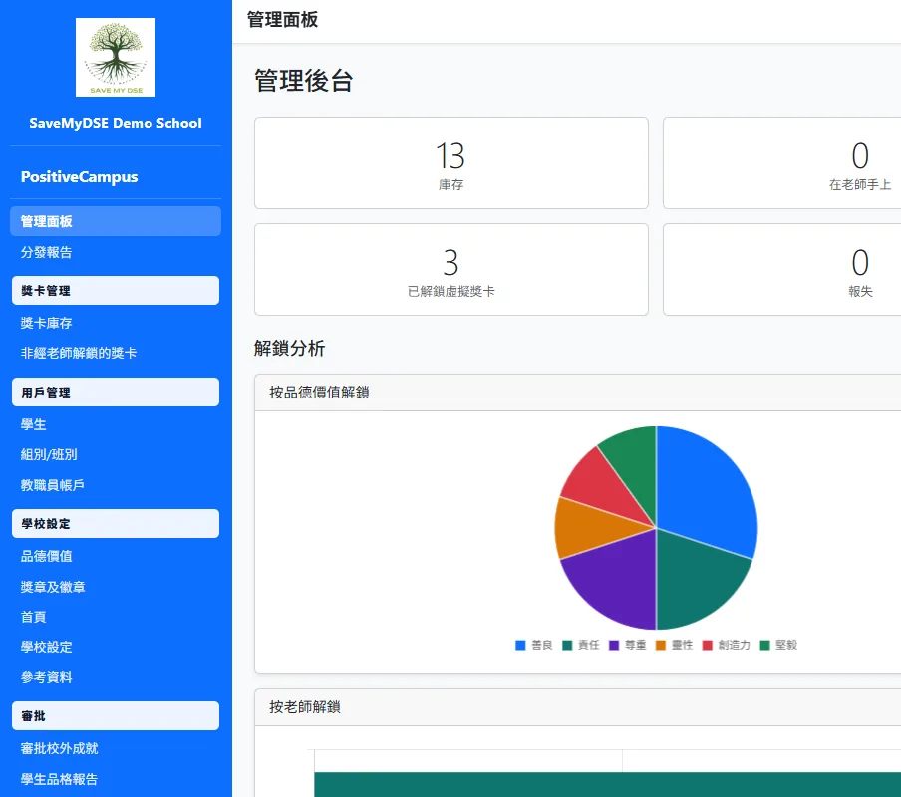The width and height of the screenshot is (901, 797).
Task: Toggle the 靈性 orange legend swatch
Action: [661, 645]
